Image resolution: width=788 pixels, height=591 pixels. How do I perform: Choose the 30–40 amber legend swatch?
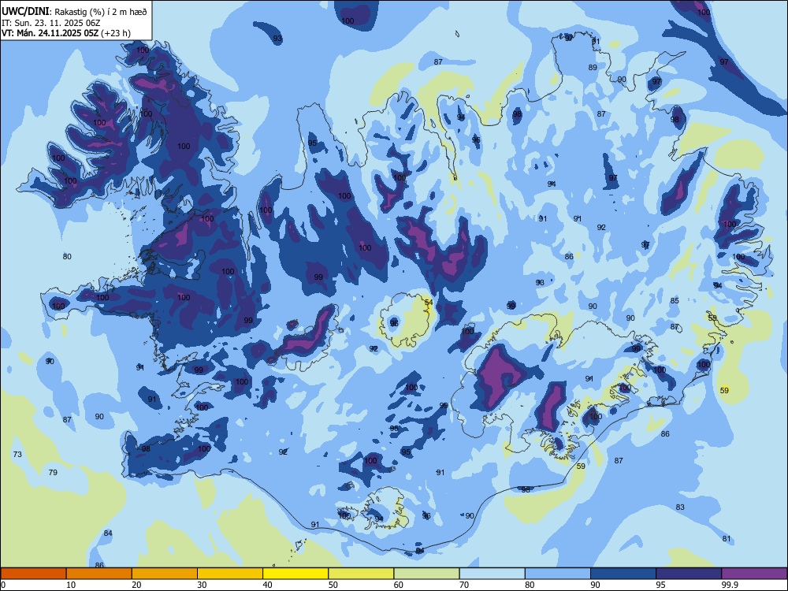click(230, 574)
